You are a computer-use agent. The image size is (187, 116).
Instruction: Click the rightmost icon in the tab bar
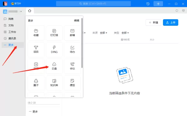tap(184, 11)
